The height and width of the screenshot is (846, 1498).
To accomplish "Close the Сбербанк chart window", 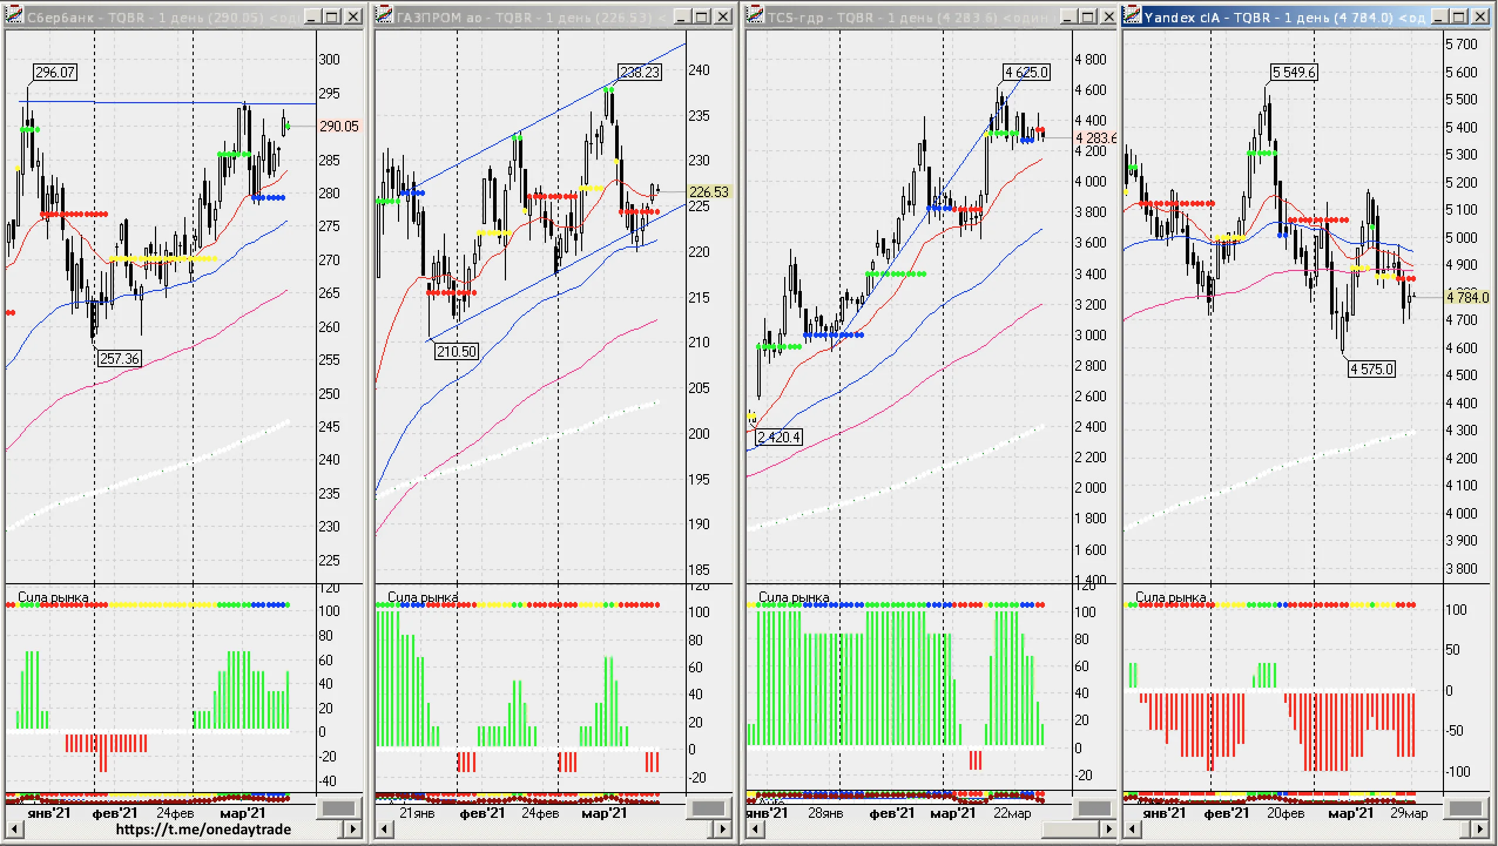I will [x=353, y=16].
